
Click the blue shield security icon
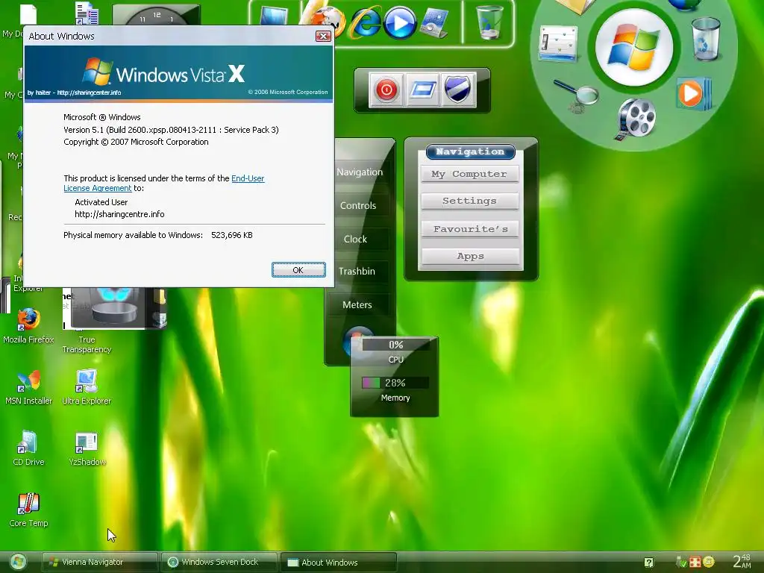(x=457, y=90)
